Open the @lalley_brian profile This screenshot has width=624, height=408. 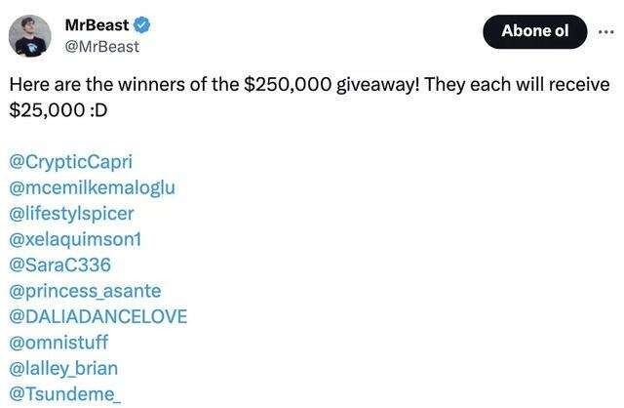pos(63,369)
